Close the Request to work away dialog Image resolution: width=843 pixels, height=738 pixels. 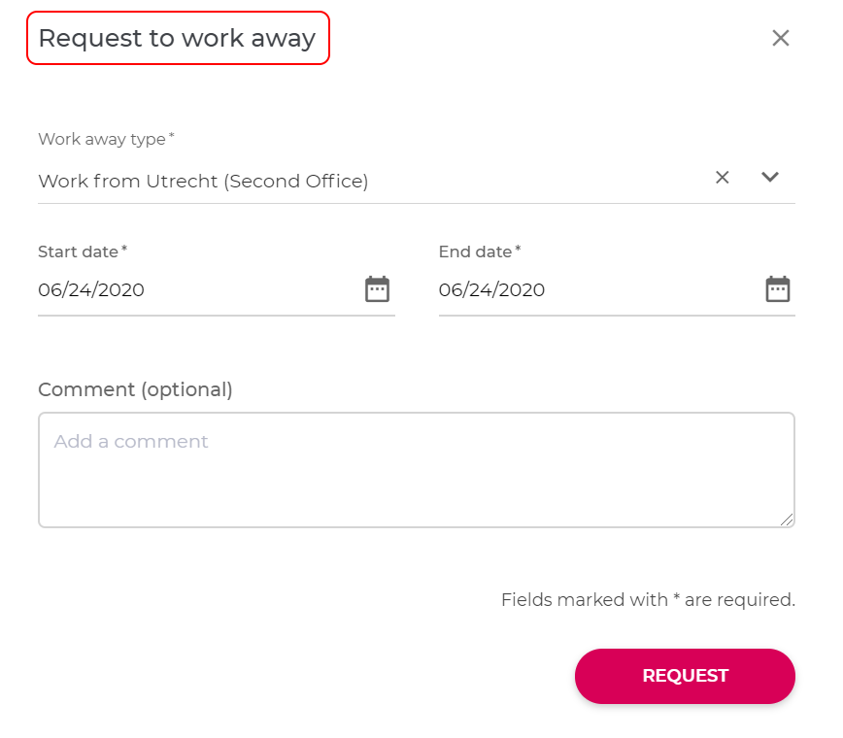pyautogui.click(x=780, y=38)
